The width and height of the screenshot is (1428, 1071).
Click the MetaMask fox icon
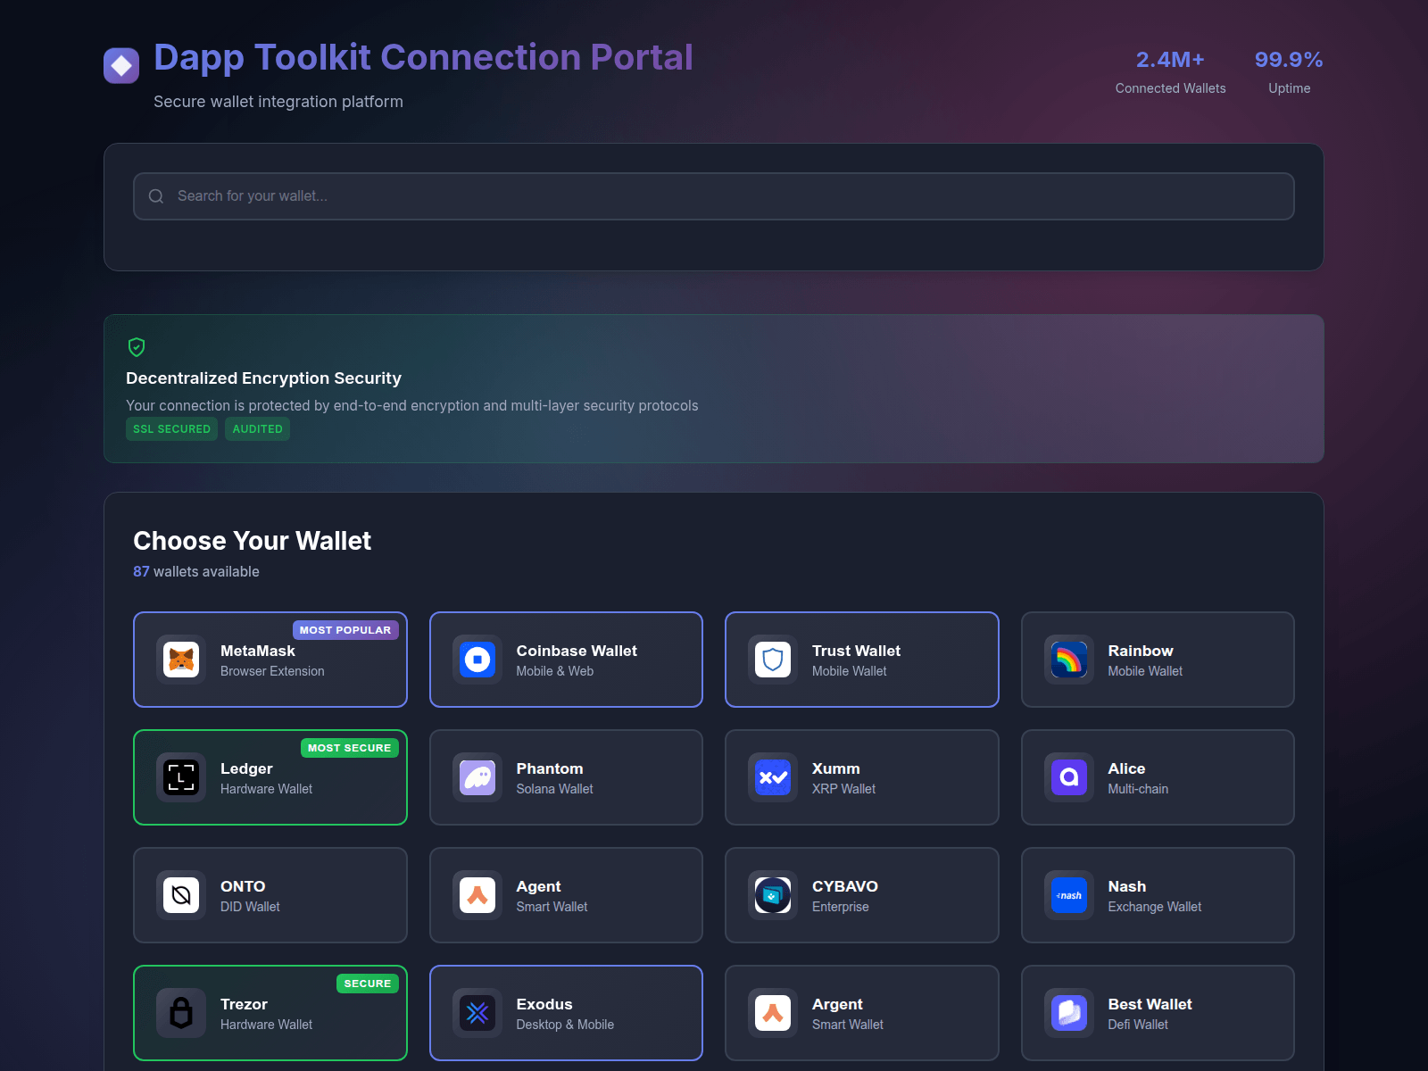pyautogui.click(x=181, y=660)
